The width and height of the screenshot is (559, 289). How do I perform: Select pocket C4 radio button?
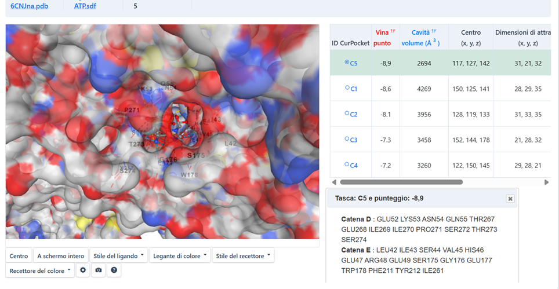click(x=347, y=164)
